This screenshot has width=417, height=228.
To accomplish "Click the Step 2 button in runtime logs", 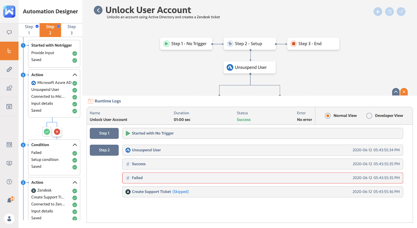I will coord(104,150).
